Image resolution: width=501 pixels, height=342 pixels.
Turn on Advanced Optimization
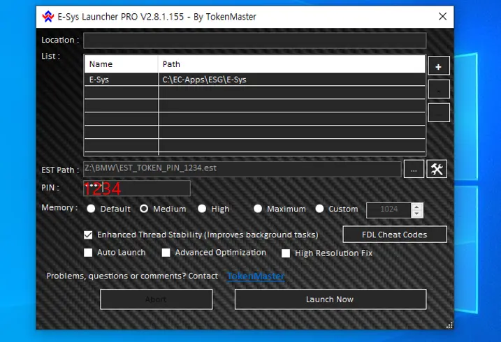click(x=166, y=253)
